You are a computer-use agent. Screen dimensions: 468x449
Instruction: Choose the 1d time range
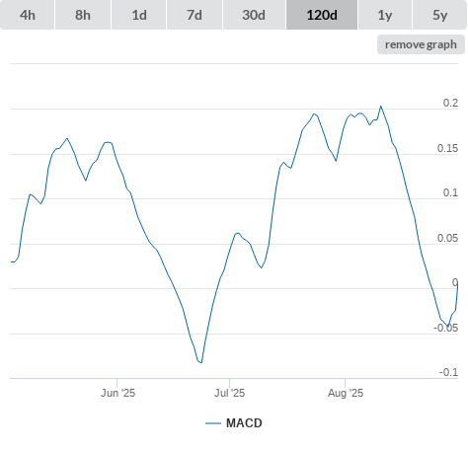[139, 15]
